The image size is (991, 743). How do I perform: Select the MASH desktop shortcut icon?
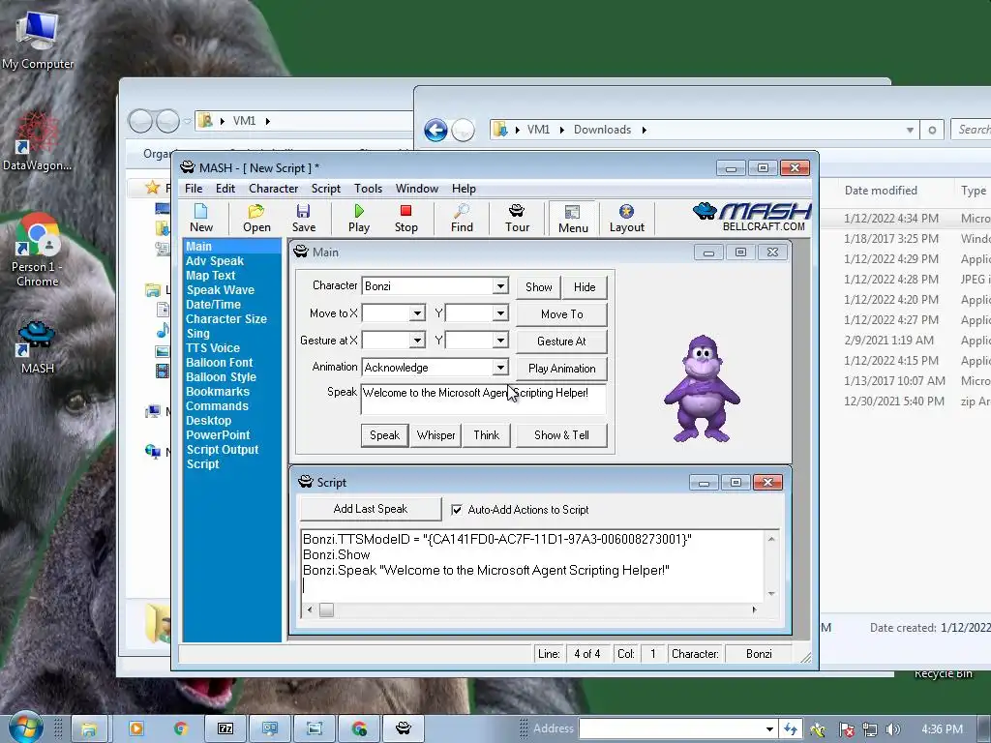coord(37,347)
